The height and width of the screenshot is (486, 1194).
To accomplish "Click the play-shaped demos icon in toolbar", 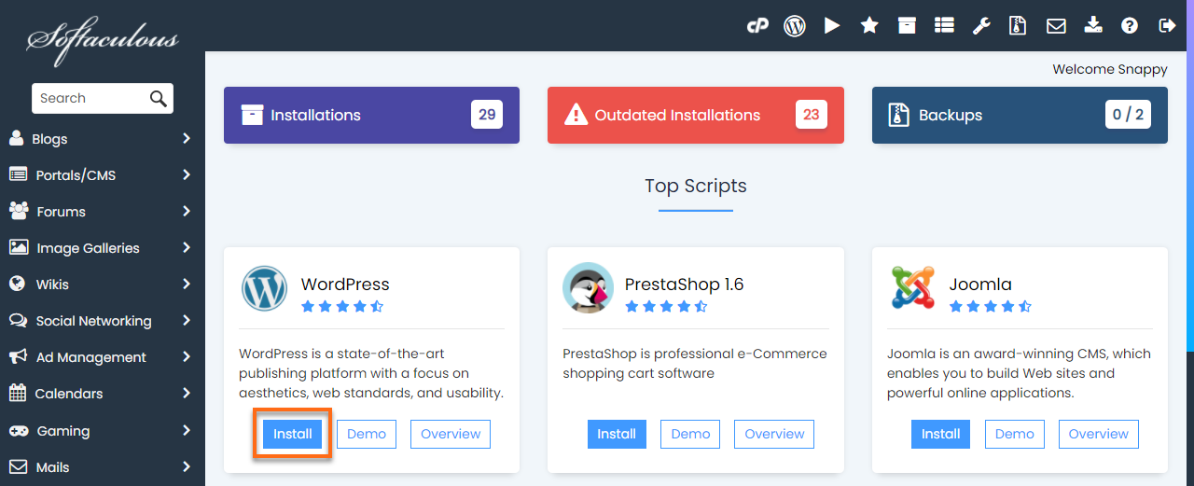I will coord(832,26).
